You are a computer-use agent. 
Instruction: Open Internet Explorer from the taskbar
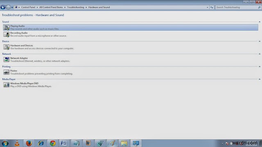(x=41, y=143)
